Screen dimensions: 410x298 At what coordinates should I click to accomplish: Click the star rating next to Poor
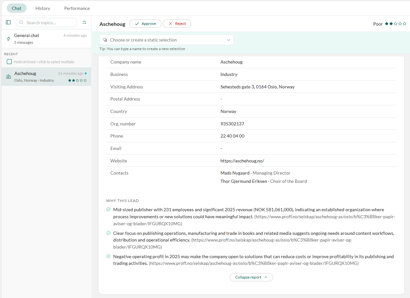pos(396,24)
